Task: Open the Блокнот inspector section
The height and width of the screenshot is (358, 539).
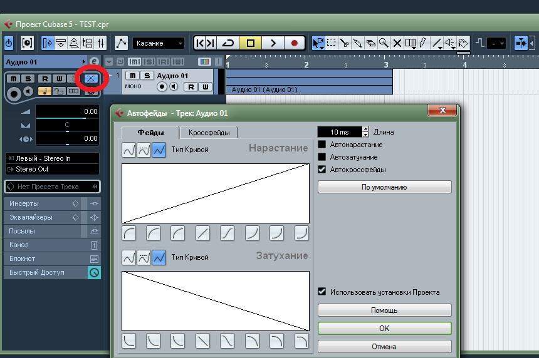Action: (52, 258)
